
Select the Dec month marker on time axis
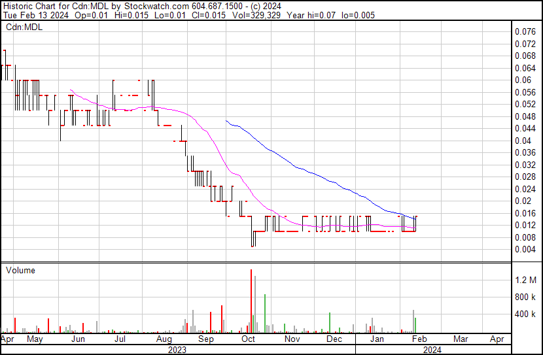pos(334,339)
